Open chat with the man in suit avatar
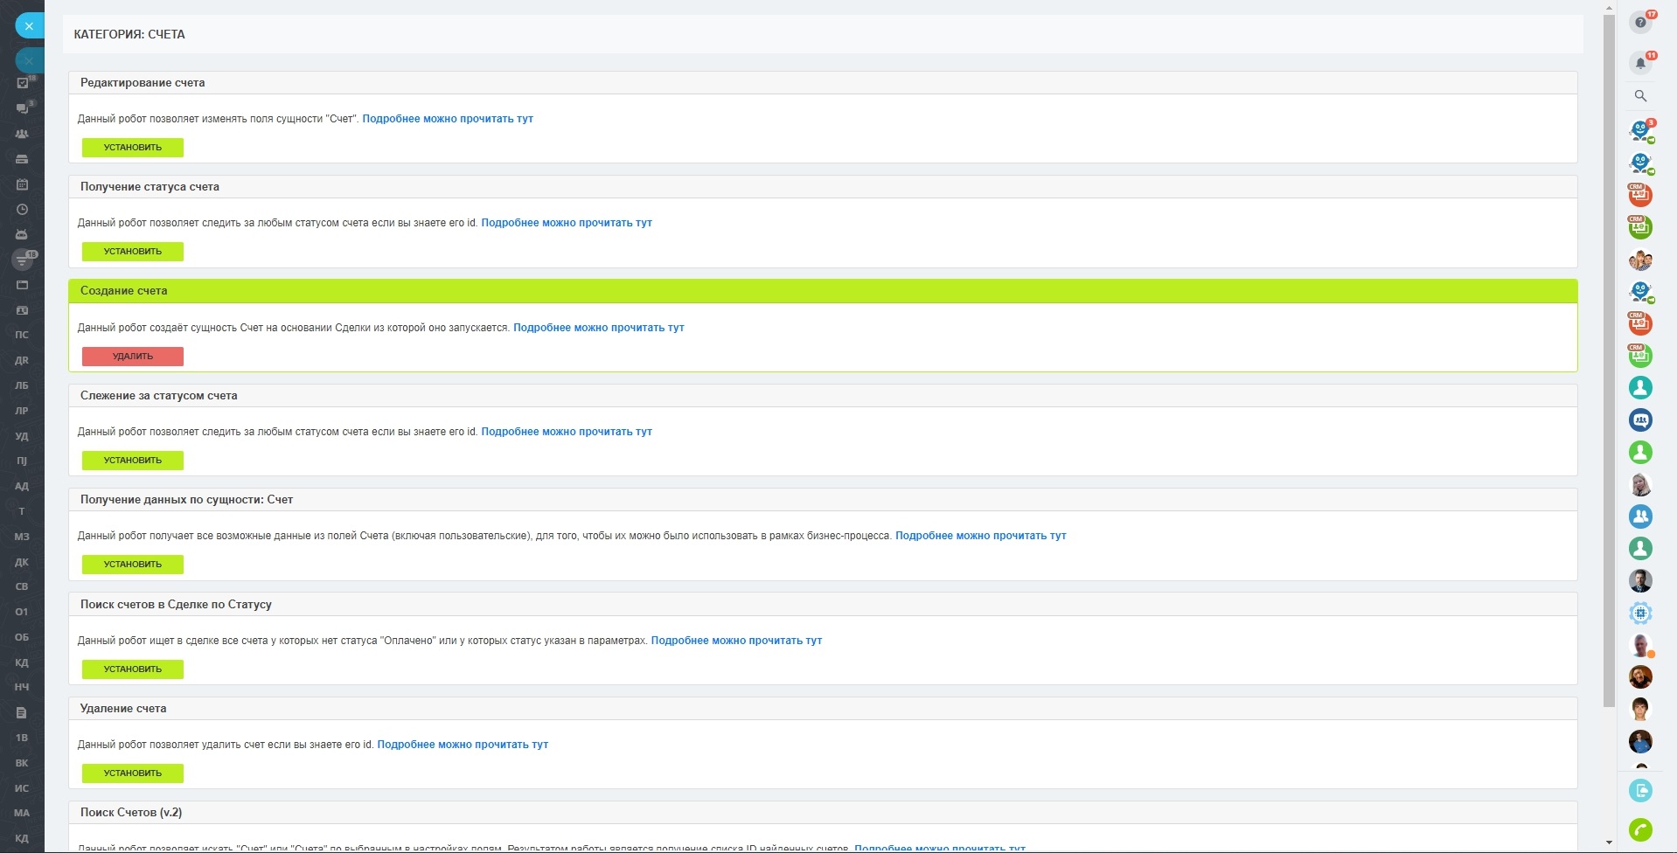The height and width of the screenshot is (853, 1677). tap(1640, 580)
